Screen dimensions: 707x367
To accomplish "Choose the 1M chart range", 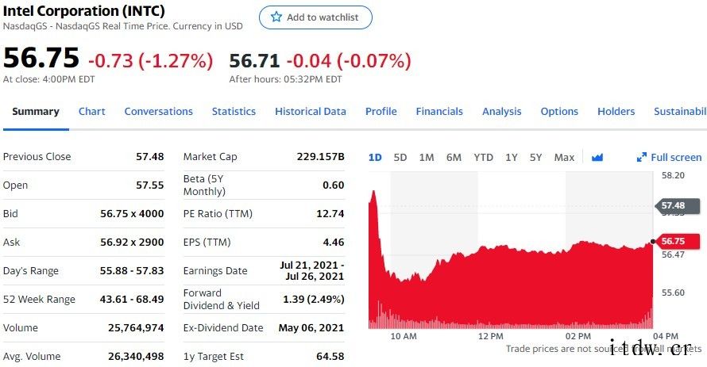I will tap(427, 158).
